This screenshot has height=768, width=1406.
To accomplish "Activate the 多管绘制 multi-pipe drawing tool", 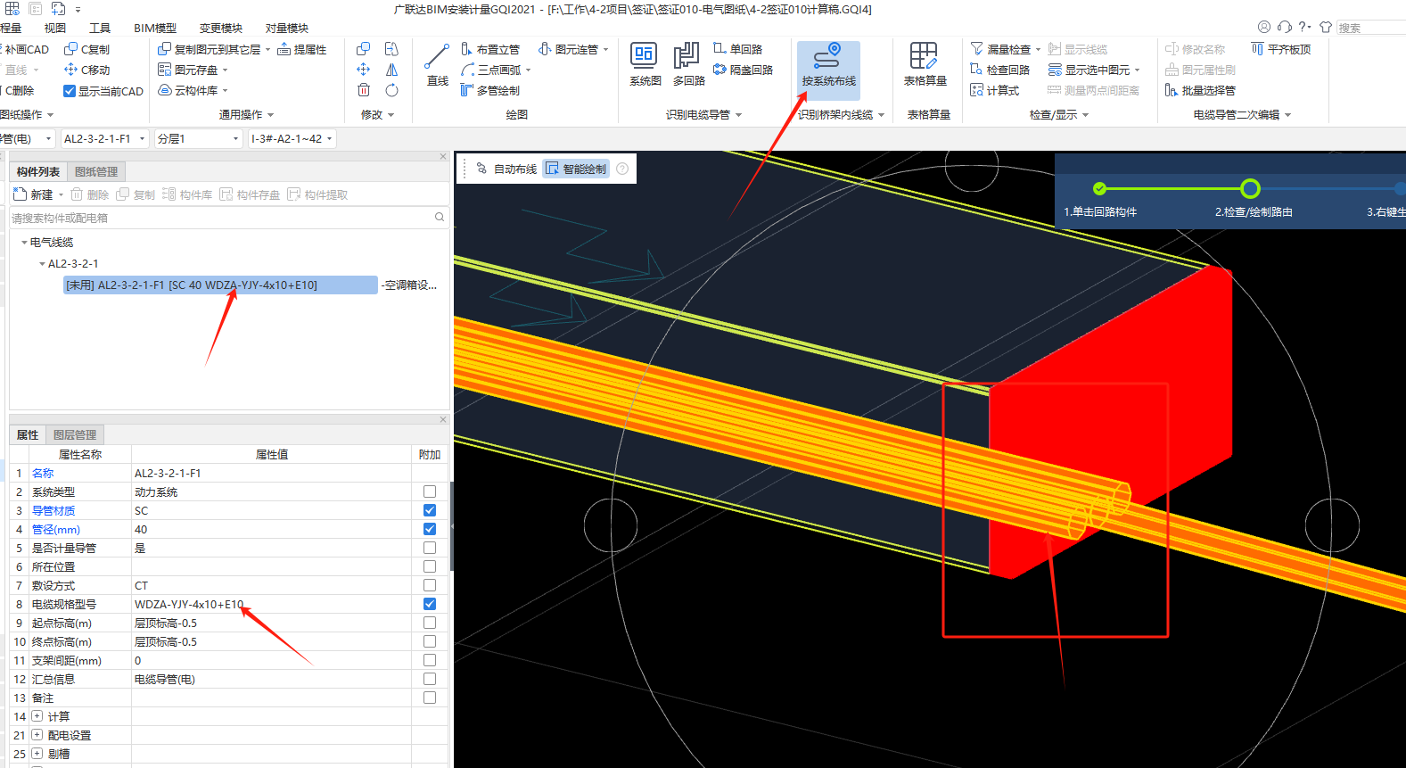I will (490, 90).
